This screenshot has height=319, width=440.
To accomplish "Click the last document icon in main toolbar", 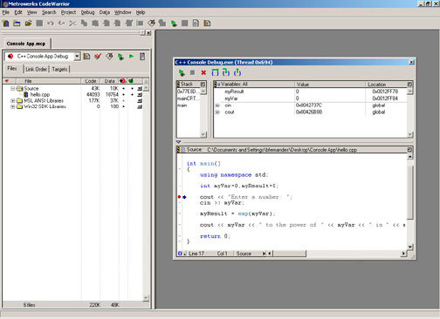I will coord(207,24).
